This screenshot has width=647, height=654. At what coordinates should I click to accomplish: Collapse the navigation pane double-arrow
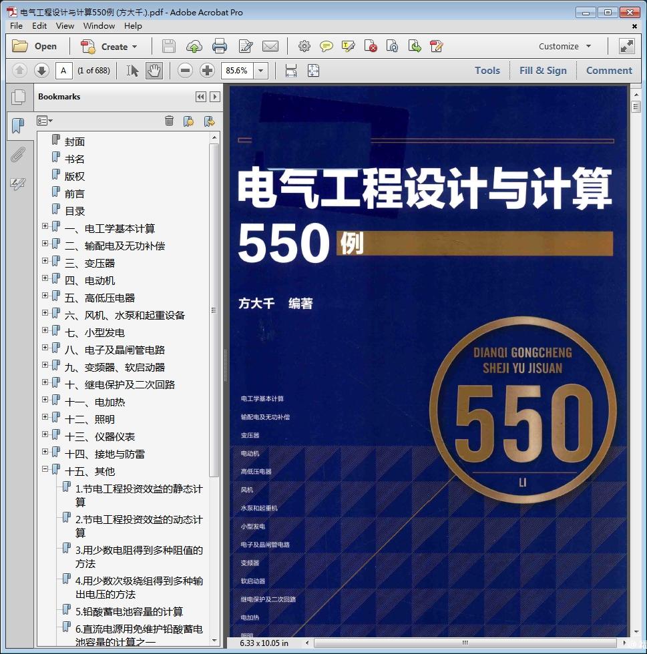(x=201, y=97)
